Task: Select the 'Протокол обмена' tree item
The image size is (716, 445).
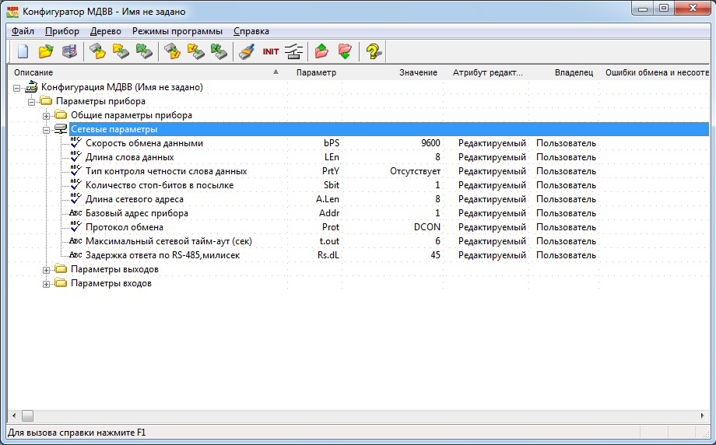Action: tap(124, 227)
